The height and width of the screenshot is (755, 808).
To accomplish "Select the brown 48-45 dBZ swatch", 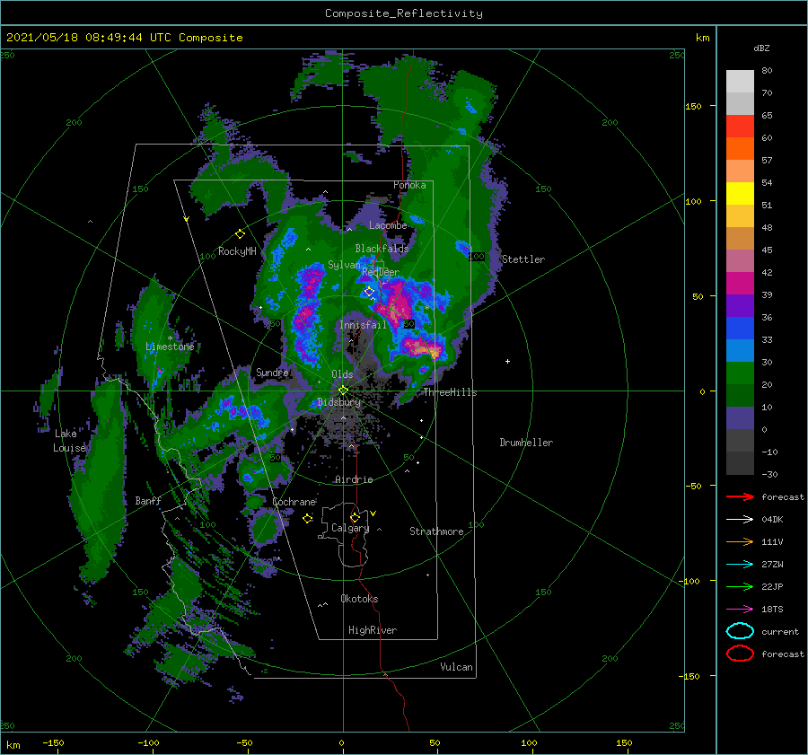I will point(740,238).
